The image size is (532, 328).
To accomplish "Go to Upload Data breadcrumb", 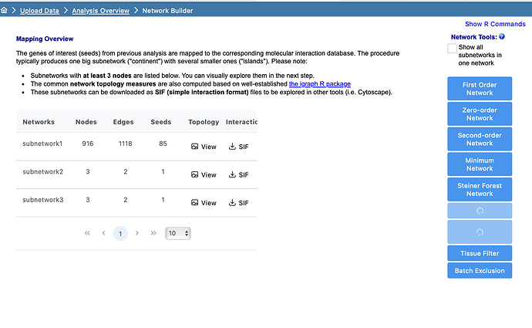I will coord(40,11).
